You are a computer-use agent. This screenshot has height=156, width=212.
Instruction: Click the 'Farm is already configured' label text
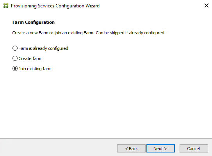(x=43, y=48)
